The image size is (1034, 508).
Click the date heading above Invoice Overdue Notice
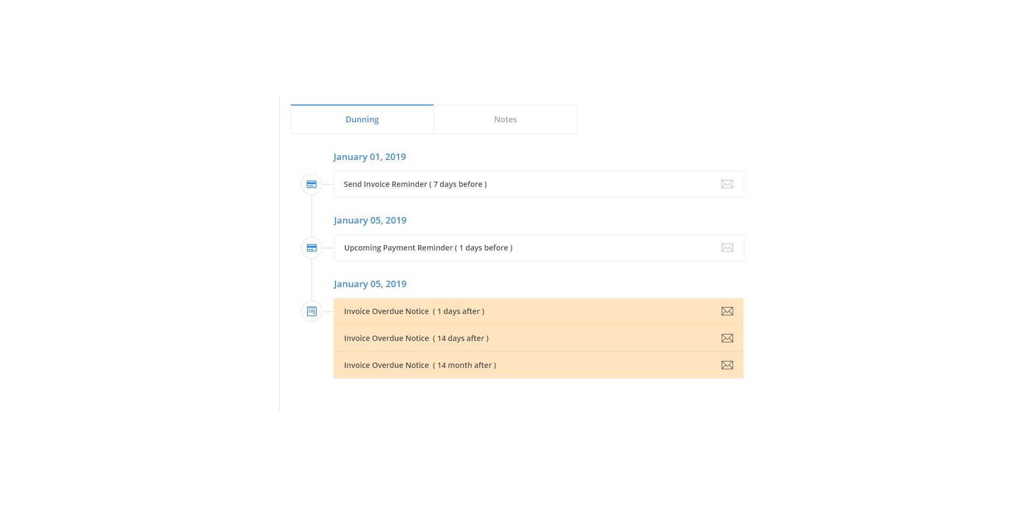(x=370, y=284)
